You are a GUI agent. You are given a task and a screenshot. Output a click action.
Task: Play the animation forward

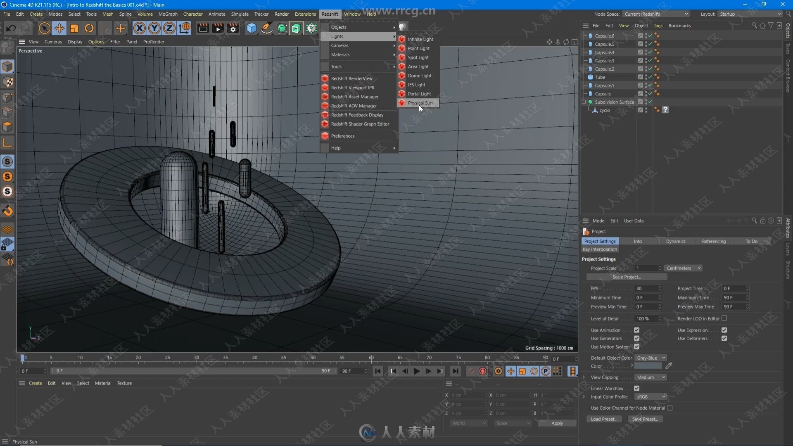pos(416,371)
